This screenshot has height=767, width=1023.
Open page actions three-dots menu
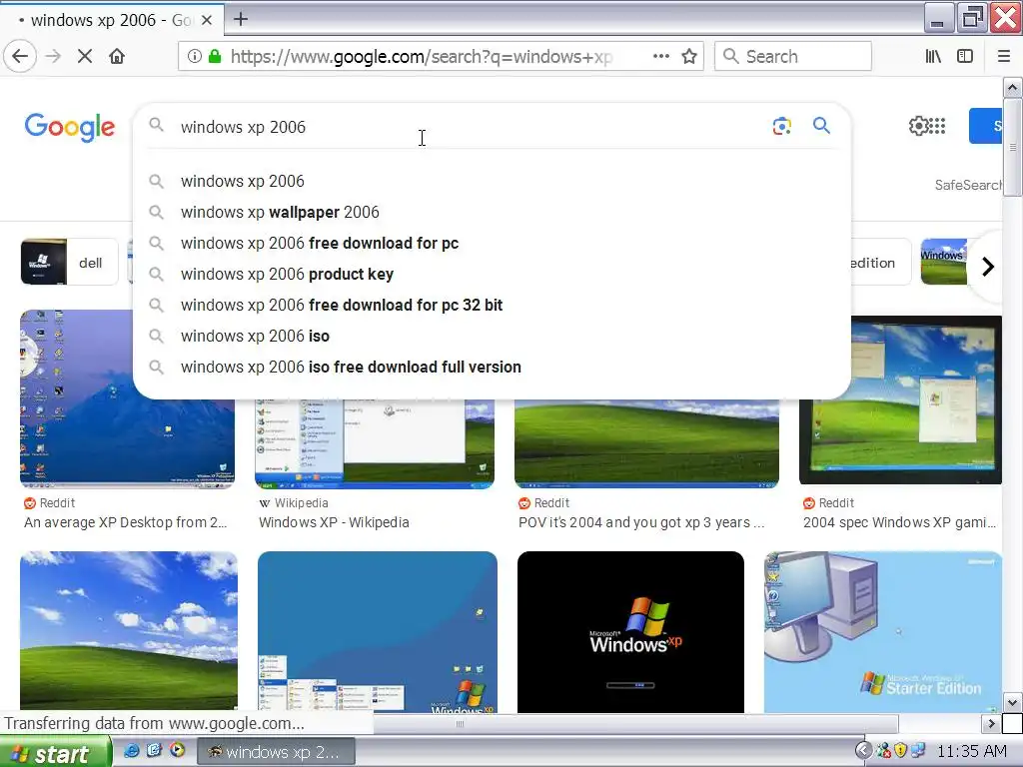[x=661, y=56]
